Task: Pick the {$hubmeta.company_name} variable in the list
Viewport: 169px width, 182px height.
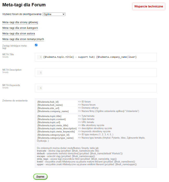Action: coord(53,111)
